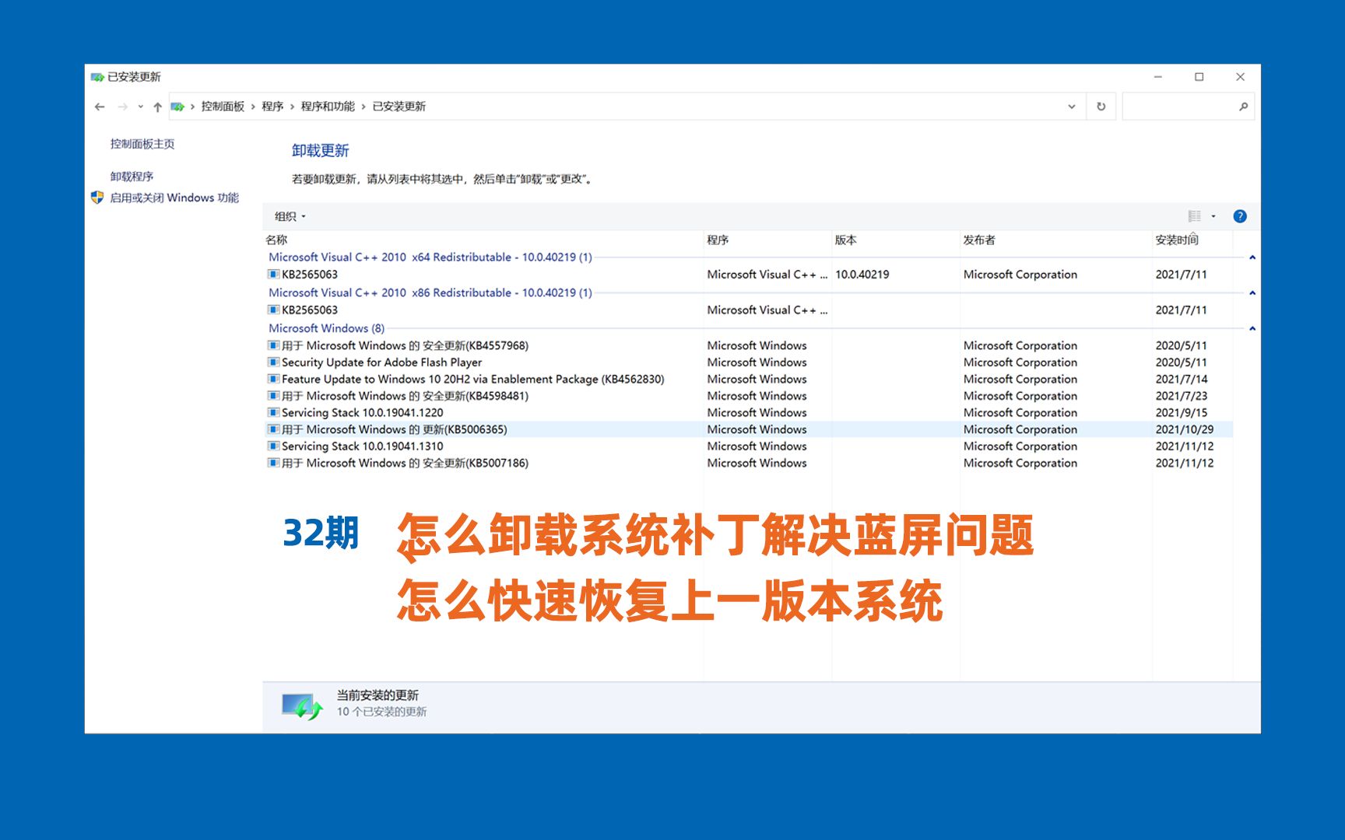Click the forward navigation arrow
The width and height of the screenshot is (1345, 840).
click(122, 107)
